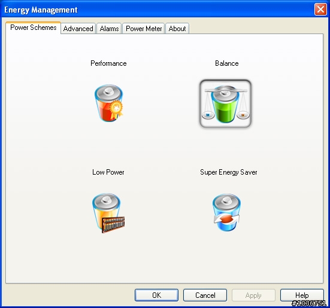Image resolution: width=330 pixels, height=308 pixels.
Task: View the Power Meter tab
Action: click(144, 29)
